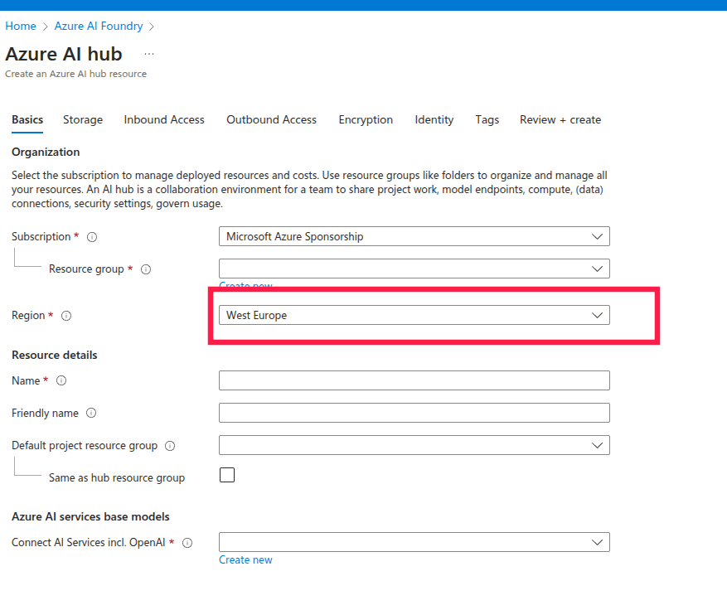The image size is (727, 610).
Task: Open the Subscription dropdown
Action: click(x=414, y=236)
